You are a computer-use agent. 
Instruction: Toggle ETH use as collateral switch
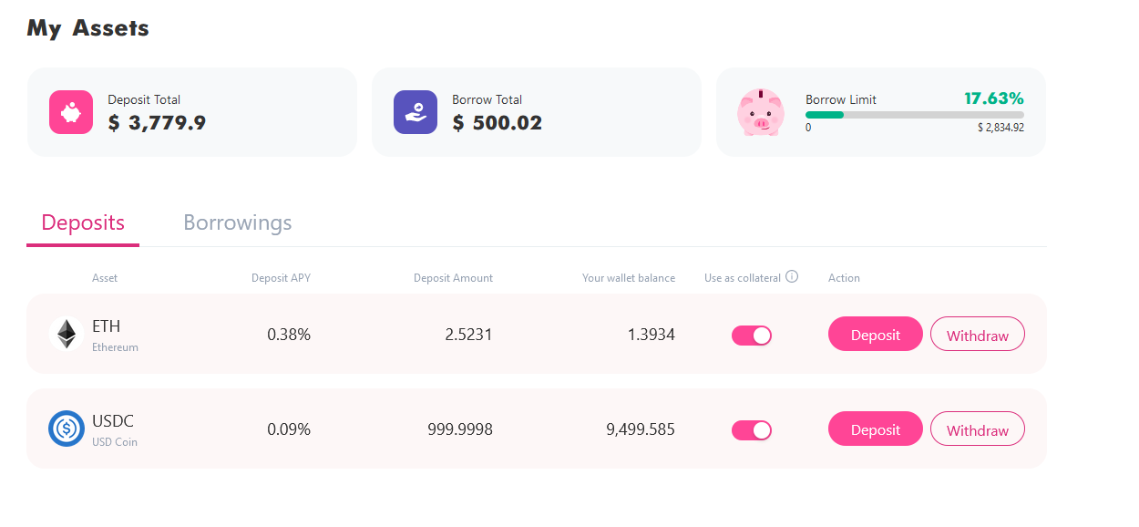(752, 336)
